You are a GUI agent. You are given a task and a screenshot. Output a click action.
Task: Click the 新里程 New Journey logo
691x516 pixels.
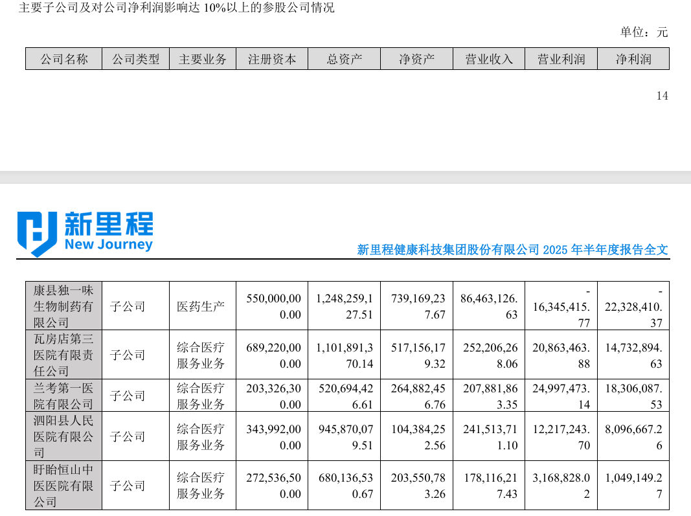[x=85, y=234]
